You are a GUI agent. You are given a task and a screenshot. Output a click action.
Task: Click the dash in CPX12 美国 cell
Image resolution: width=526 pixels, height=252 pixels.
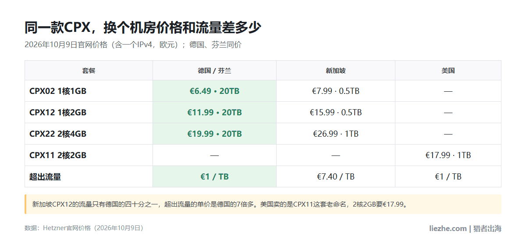(448, 113)
